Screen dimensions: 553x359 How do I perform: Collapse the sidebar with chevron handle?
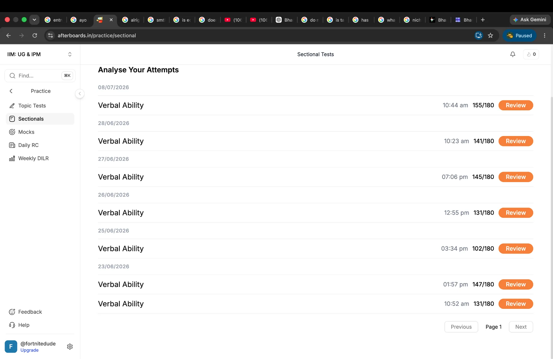(80, 94)
